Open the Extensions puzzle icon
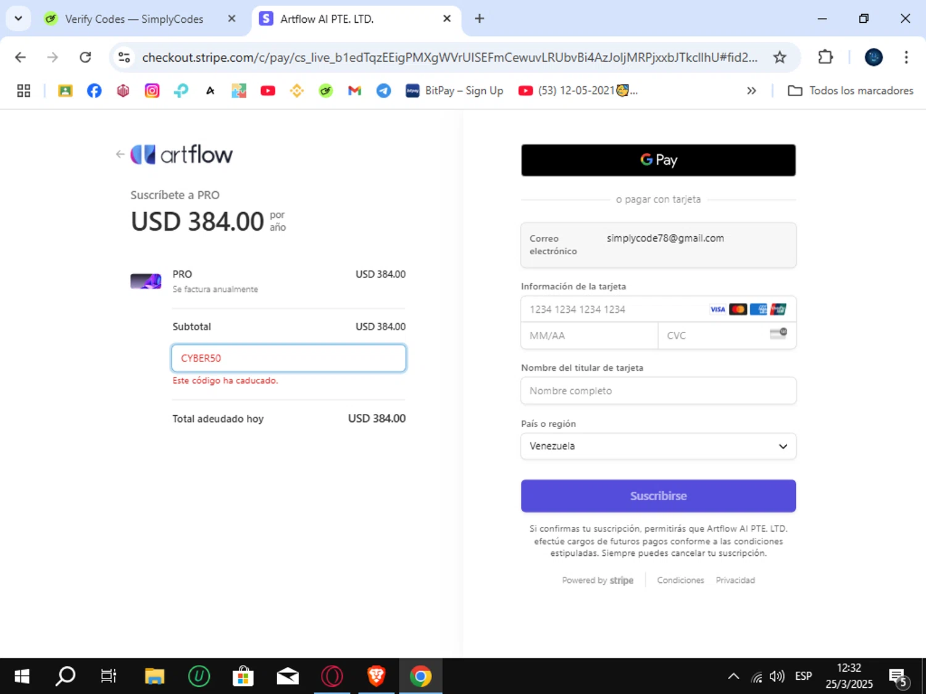The width and height of the screenshot is (926, 694). [x=825, y=57]
